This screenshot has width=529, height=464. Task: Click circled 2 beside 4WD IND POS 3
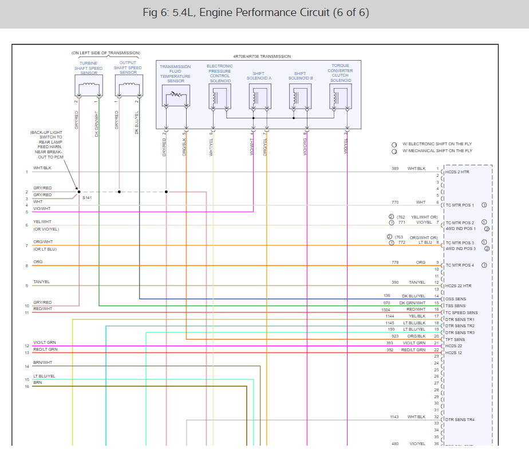[487, 249]
